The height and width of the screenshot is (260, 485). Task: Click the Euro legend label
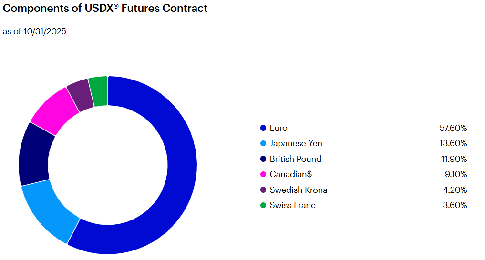279,128
